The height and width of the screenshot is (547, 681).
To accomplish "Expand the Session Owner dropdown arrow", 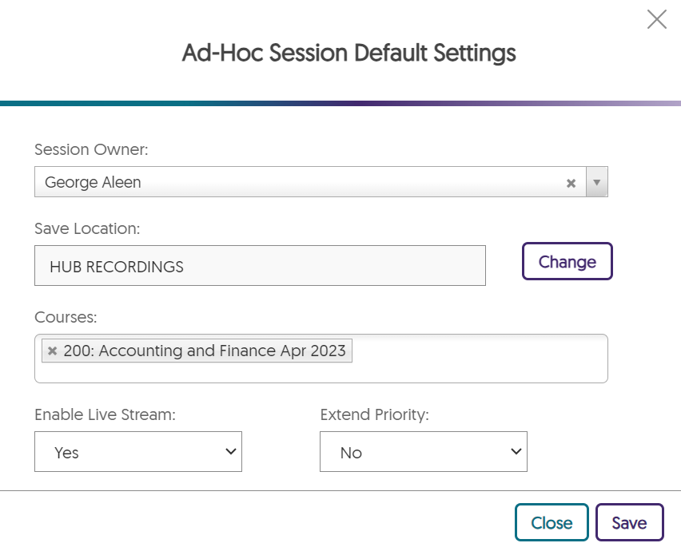I will click(x=597, y=182).
